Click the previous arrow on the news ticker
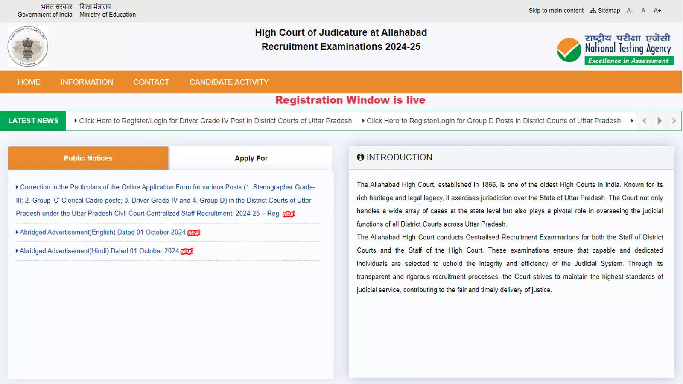Screen dimensions: 683x384 pos(644,121)
